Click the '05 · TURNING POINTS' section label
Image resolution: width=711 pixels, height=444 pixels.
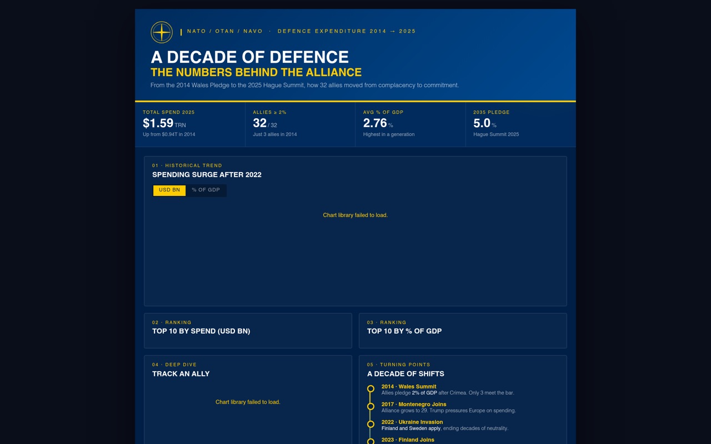399,365
